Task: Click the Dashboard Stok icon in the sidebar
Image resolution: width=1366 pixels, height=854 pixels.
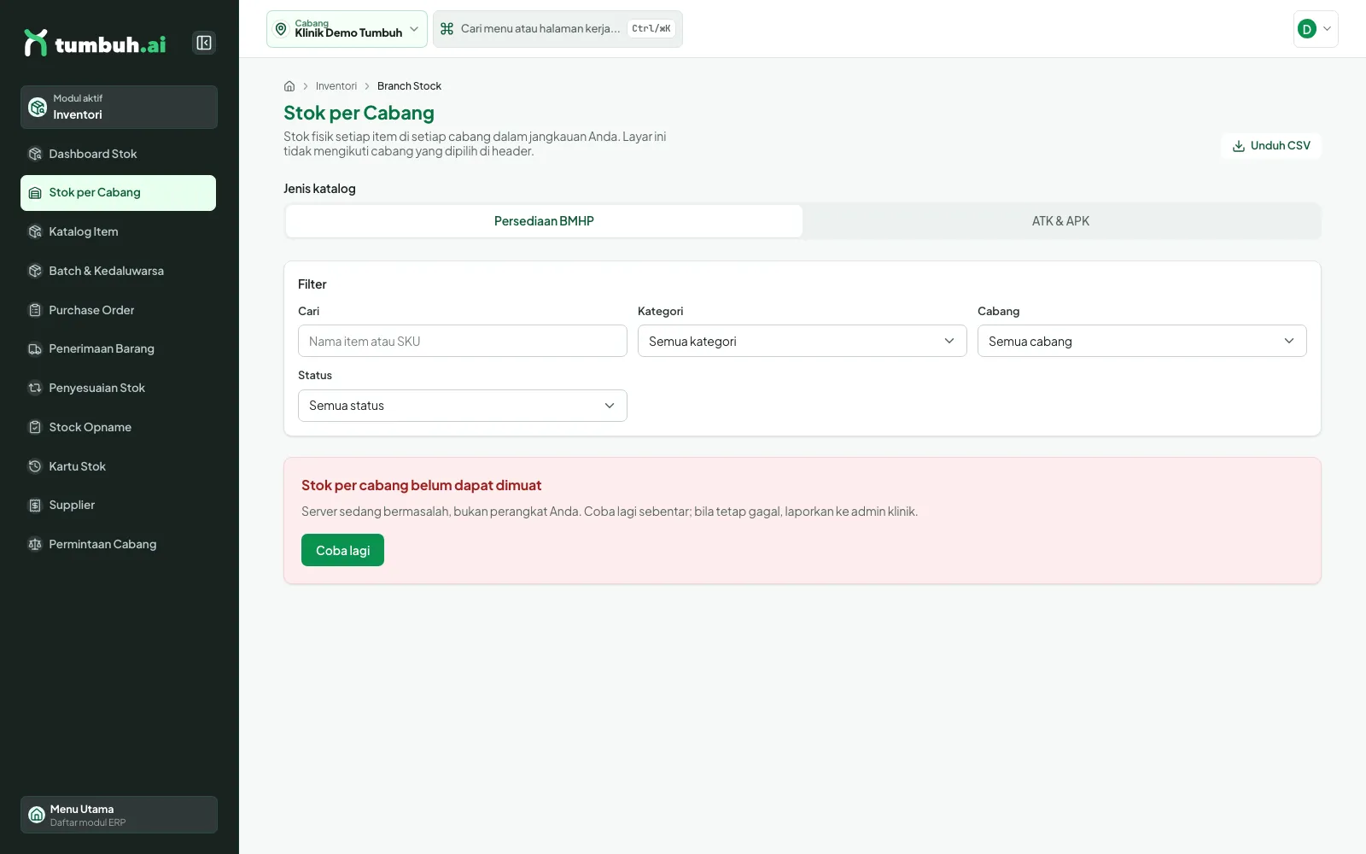Action: (35, 154)
